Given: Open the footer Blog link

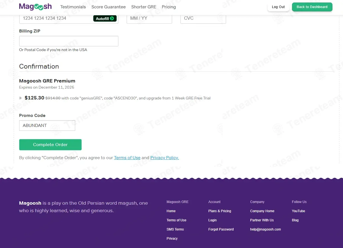Looking at the screenshot, I should [295, 220].
